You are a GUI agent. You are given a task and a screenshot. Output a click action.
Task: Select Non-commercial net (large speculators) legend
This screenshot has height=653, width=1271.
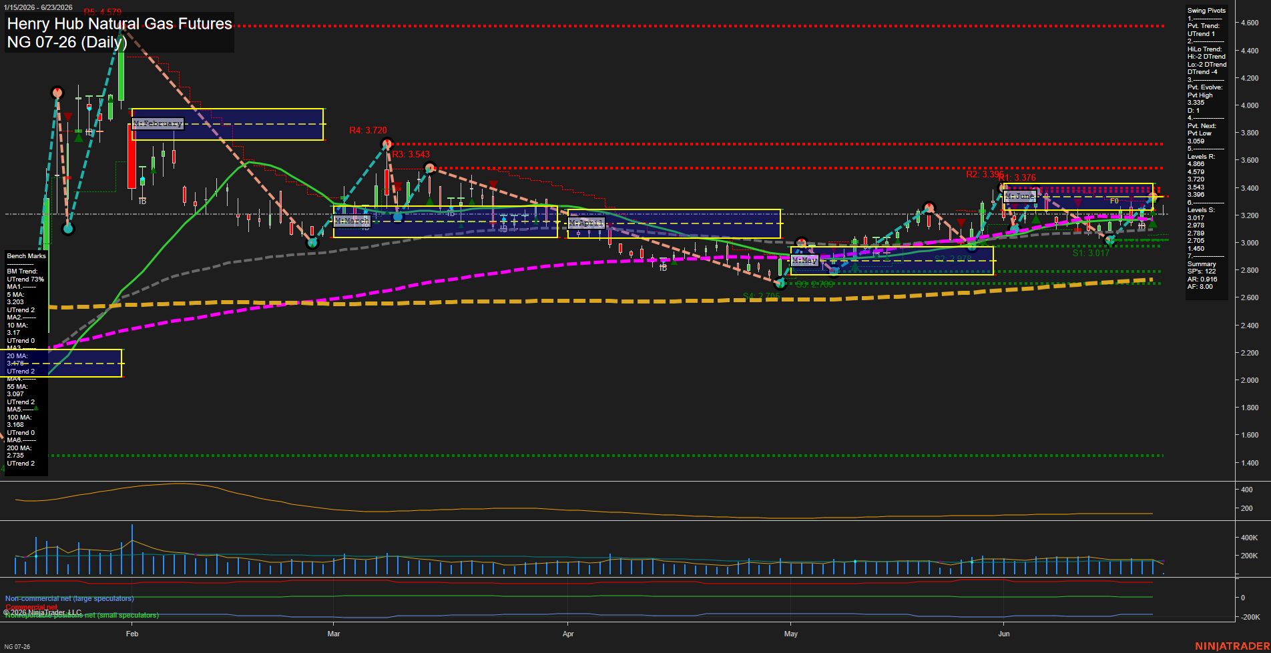point(69,598)
